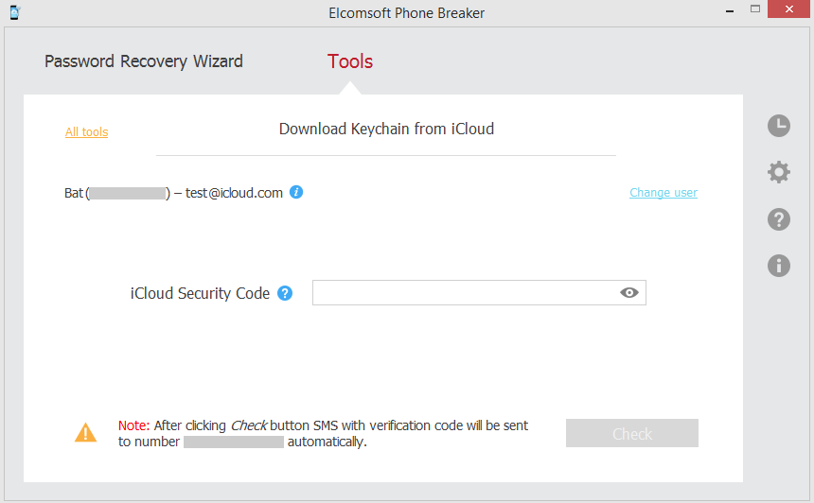The height and width of the screenshot is (503, 814).
Task: Toggle security code visibility with eye icon
Action: [x=629, y=293]
